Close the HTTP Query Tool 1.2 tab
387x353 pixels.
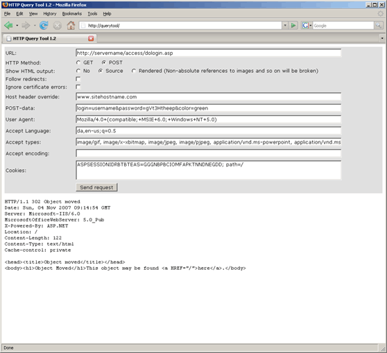(x=91, y=39)
